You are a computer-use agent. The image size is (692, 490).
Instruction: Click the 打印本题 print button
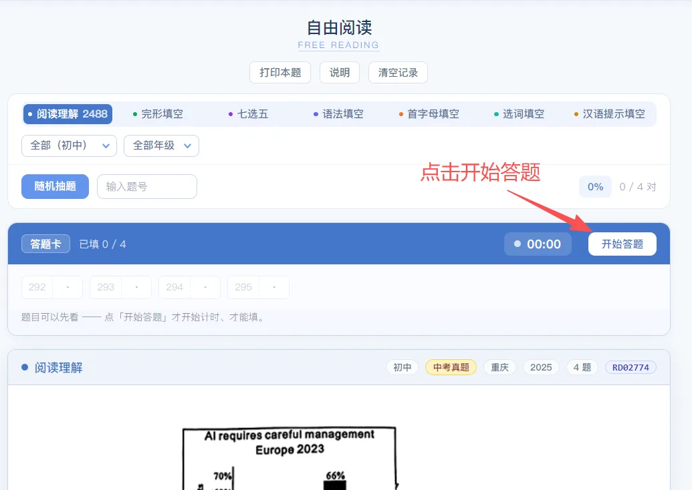click(x=279, y=72)
